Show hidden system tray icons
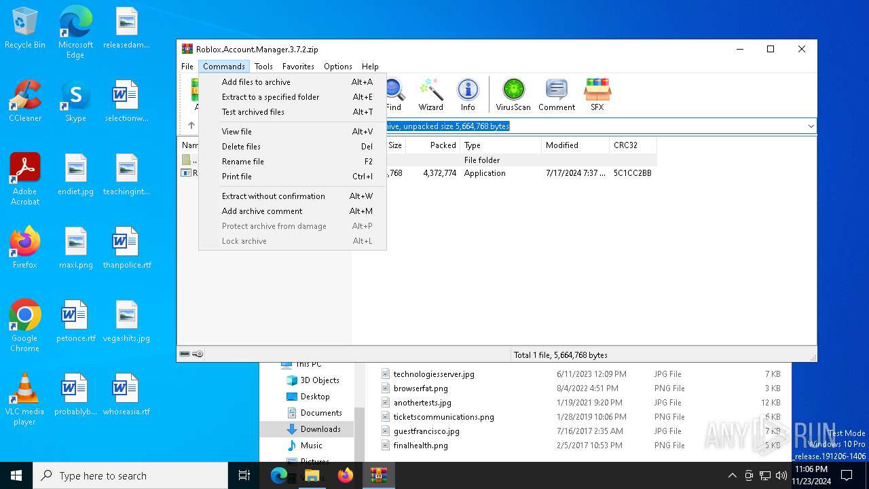The height and width of the screenshot is (489, 869). [732, 475]
